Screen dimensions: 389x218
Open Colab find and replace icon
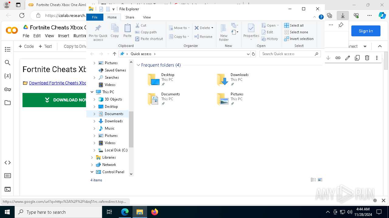[x=8, y=63]
